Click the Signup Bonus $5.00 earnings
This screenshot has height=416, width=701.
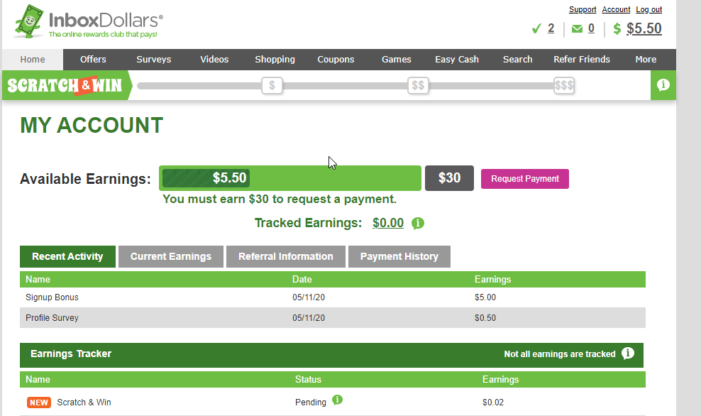tap(485, 297)
